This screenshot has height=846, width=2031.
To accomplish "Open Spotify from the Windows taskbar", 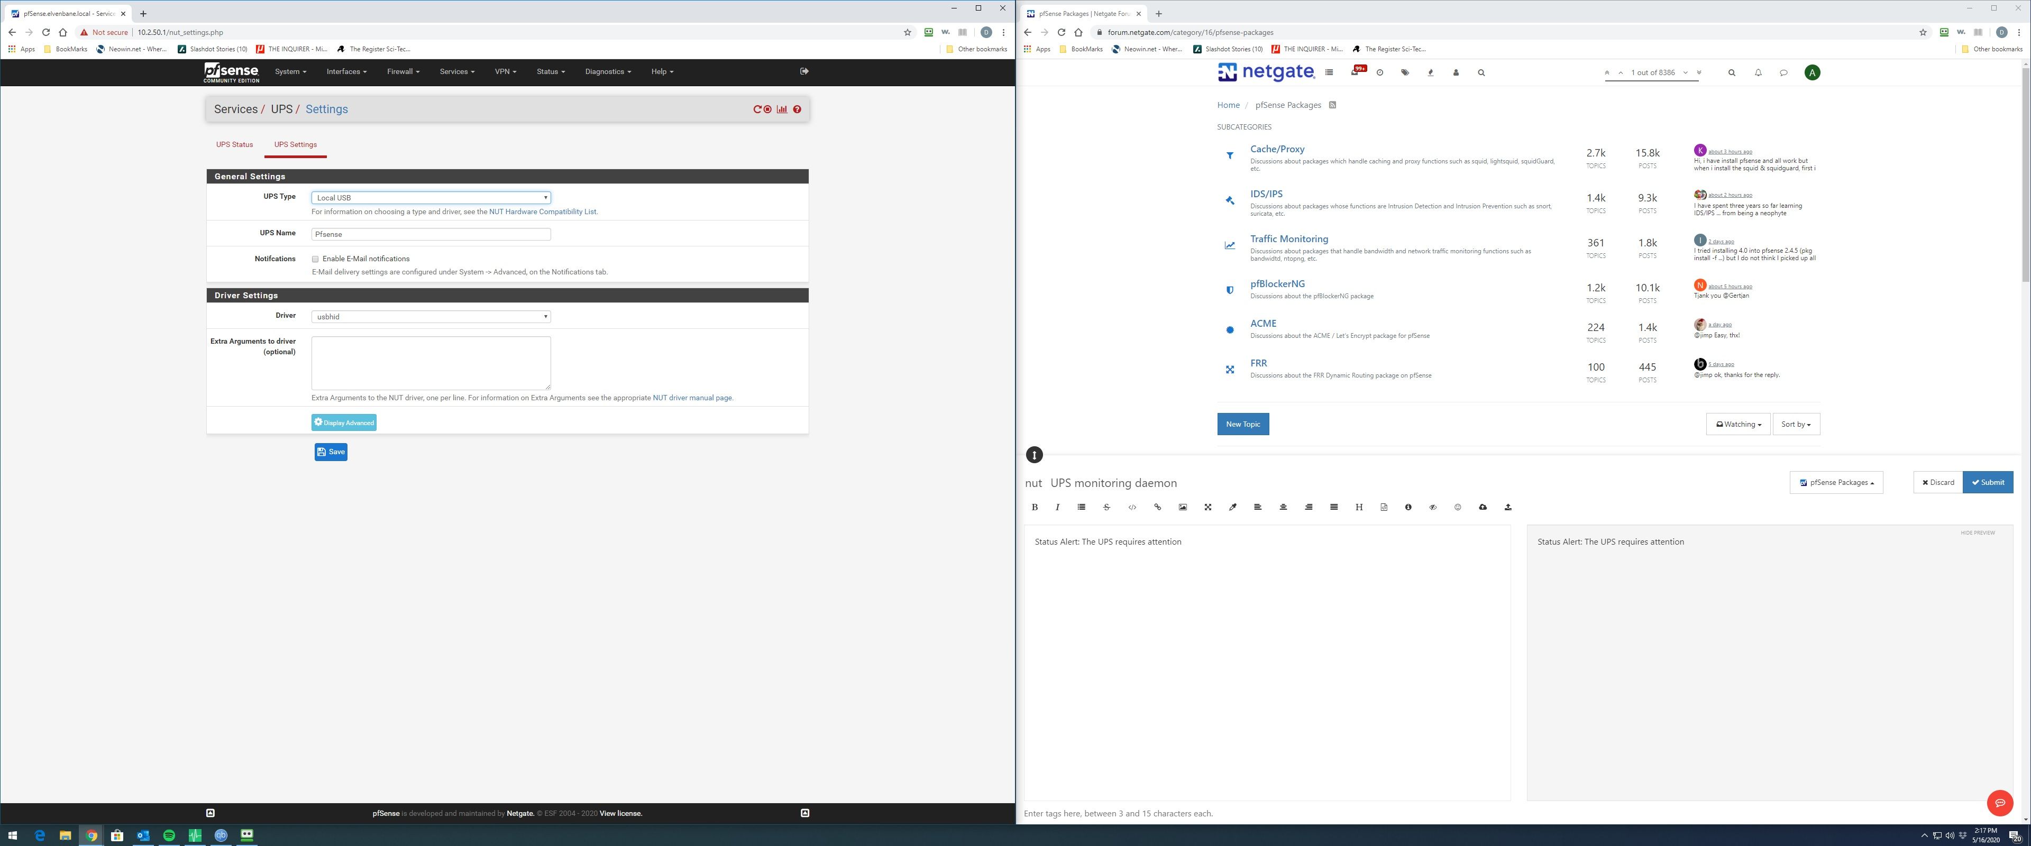I will 169,835.
